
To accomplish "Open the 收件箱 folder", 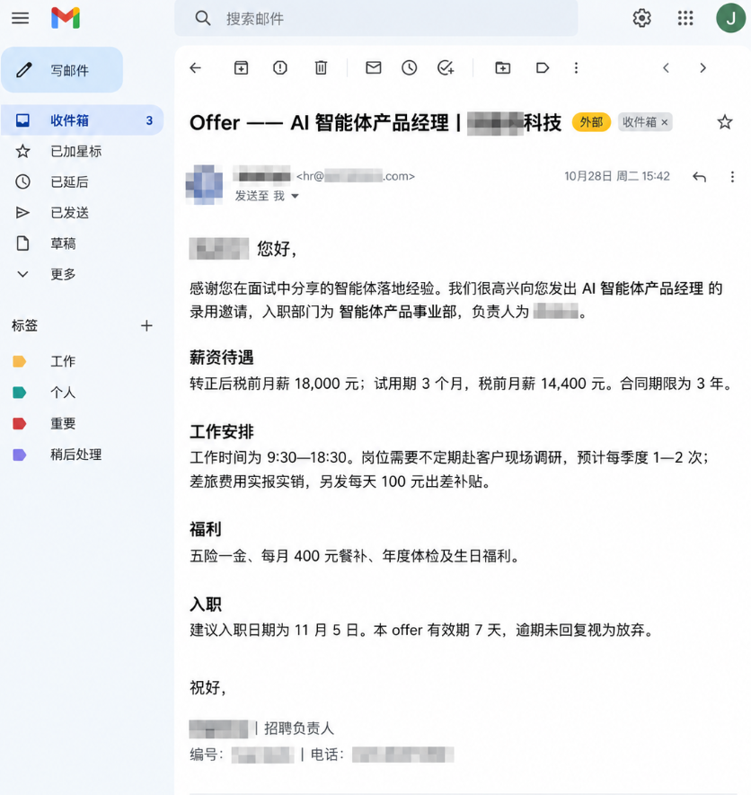I will click(x=82, y=120).
